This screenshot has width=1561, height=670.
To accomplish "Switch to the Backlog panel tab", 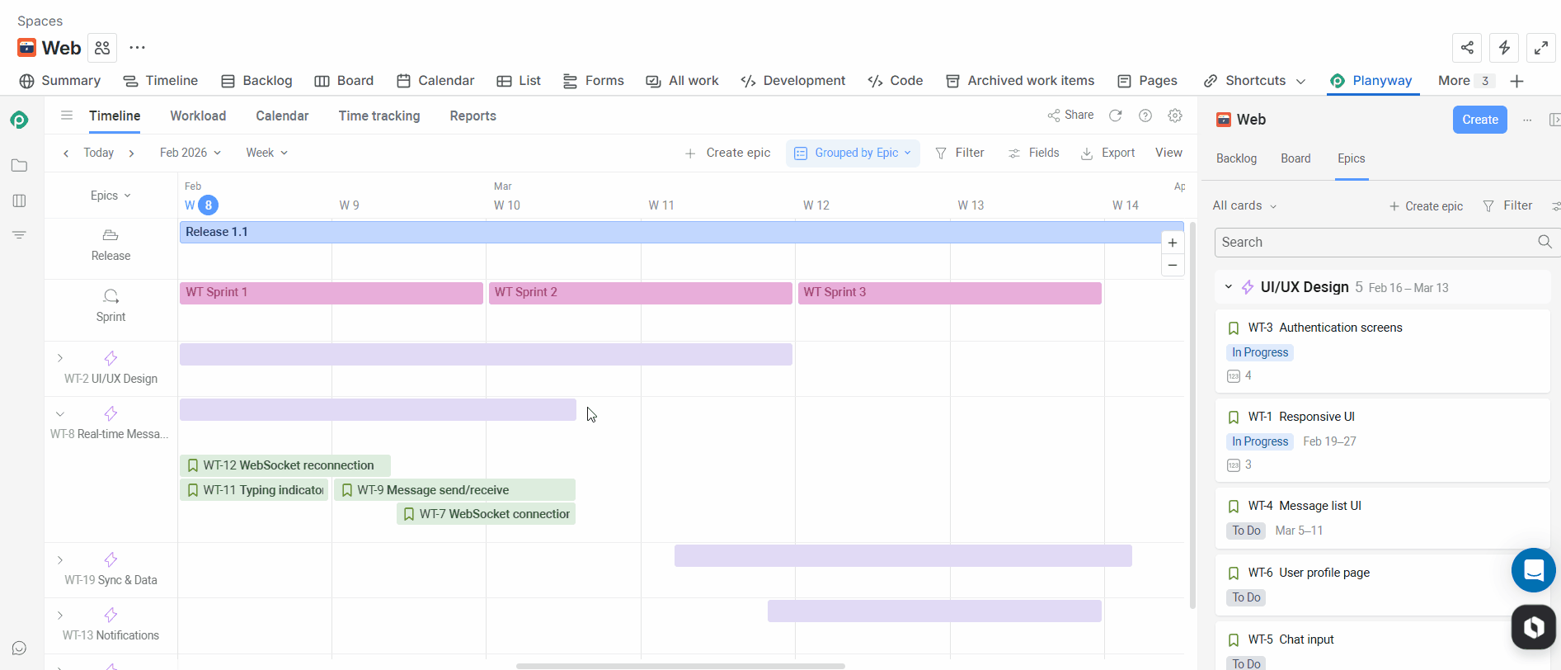I will [x=1236, y=158].
